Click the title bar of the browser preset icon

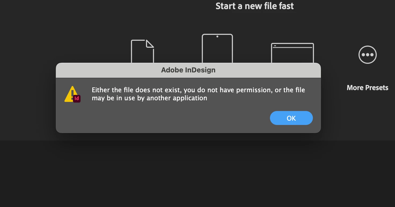click(292, 46)
